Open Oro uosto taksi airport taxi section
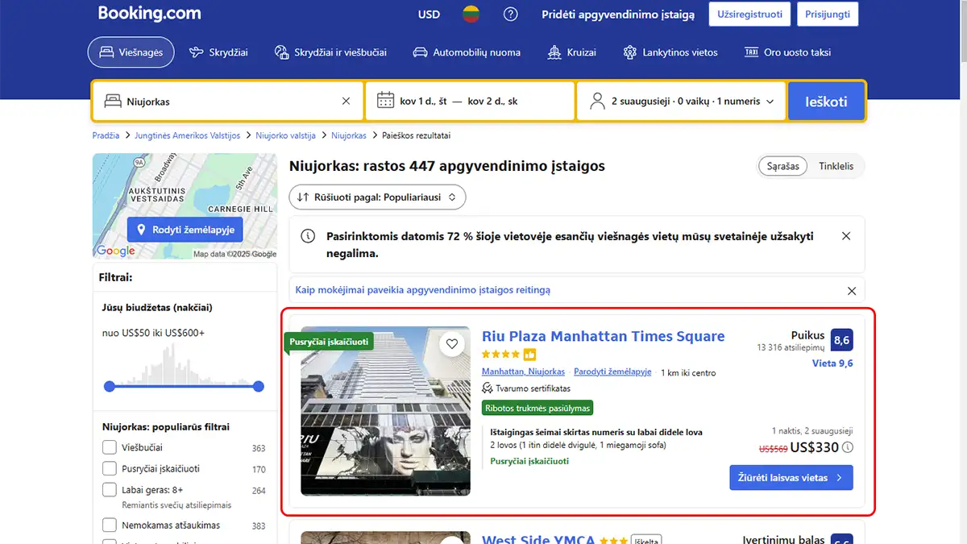967x544 pixels. [x=750, y=52]
